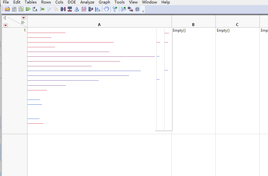Click the grayed-out pencil checklist icon
Screen dimensions: 268x176
[49, 9]
